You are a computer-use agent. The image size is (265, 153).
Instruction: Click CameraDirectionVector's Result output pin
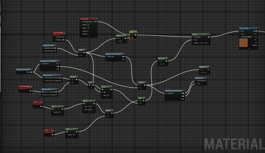coord(31,72)
